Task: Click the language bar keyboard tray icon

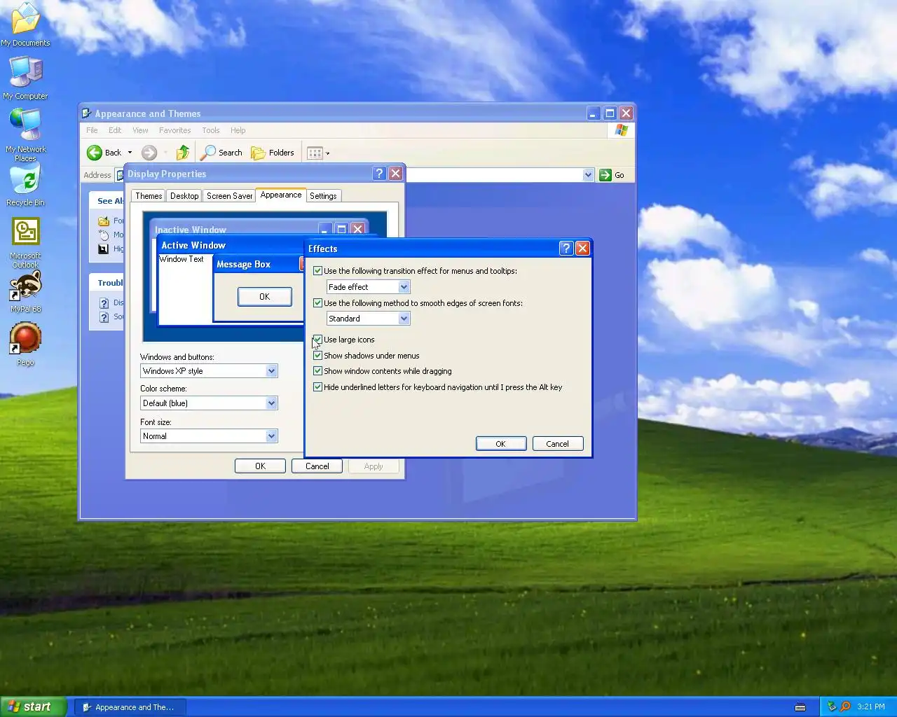Action: pos(800,707)
